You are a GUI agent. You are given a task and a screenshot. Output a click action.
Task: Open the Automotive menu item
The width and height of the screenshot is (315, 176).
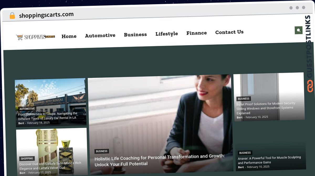pyautogui.click(x=100, y=35)
